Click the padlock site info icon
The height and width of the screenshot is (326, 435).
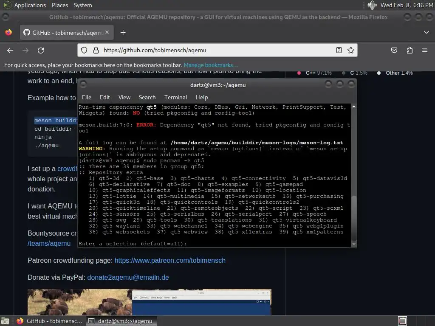(x=96, y=50)
